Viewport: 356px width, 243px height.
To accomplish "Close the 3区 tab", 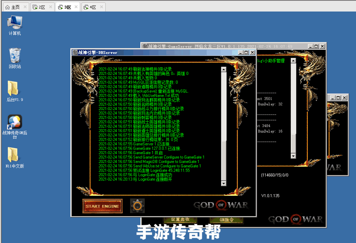I will [x=76, y=7].
